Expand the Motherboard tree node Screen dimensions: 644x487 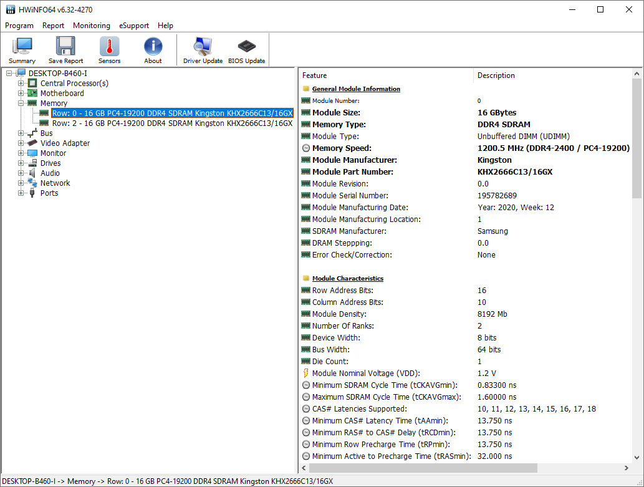coord(21,94)
